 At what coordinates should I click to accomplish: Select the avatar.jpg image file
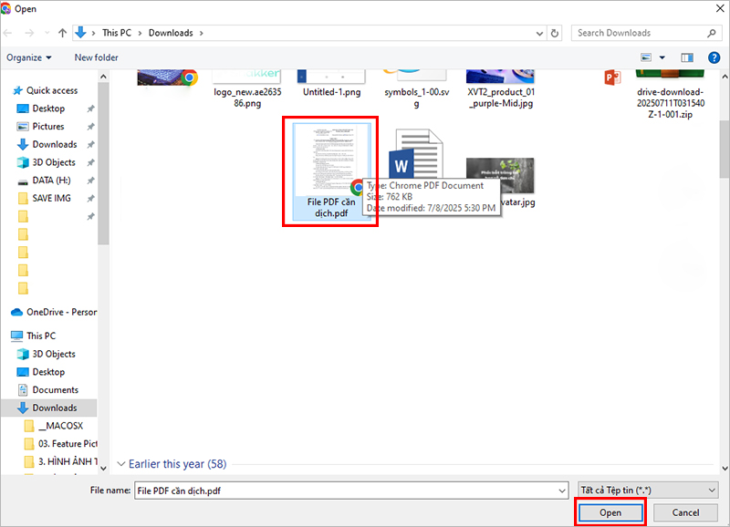pyautogui.click(x=500, y=181)
